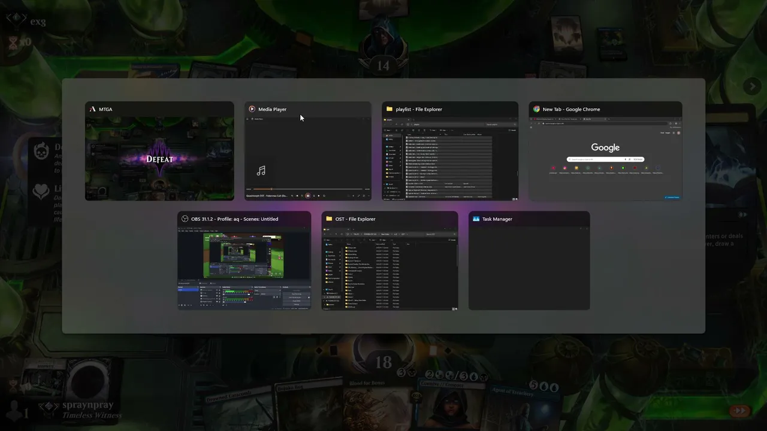Image resolution: width=767 pixels, height=431 pixels.
Task: Click the Google Chrome logo icon
Action: [x=536, y=109]
